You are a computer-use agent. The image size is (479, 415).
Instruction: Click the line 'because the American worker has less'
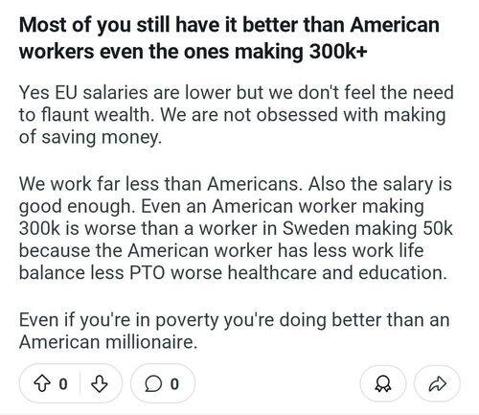tap(221, 250)
